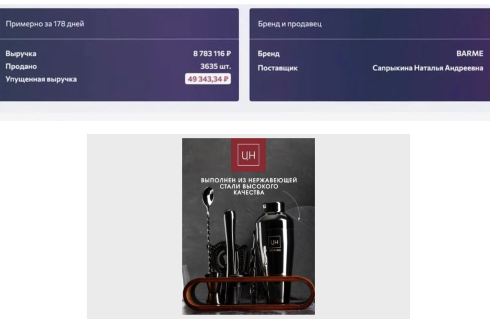Click the 'Упущенная выручка' label

(x=41, y=79)
